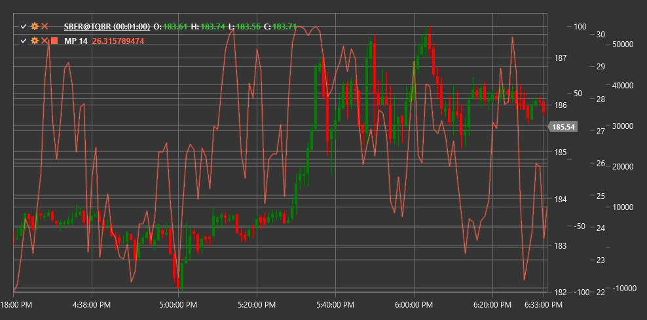The image size is (647, 320).
Task: Toggle visibility checkbox for SBER@TQBR series
Action: [24, 27]
